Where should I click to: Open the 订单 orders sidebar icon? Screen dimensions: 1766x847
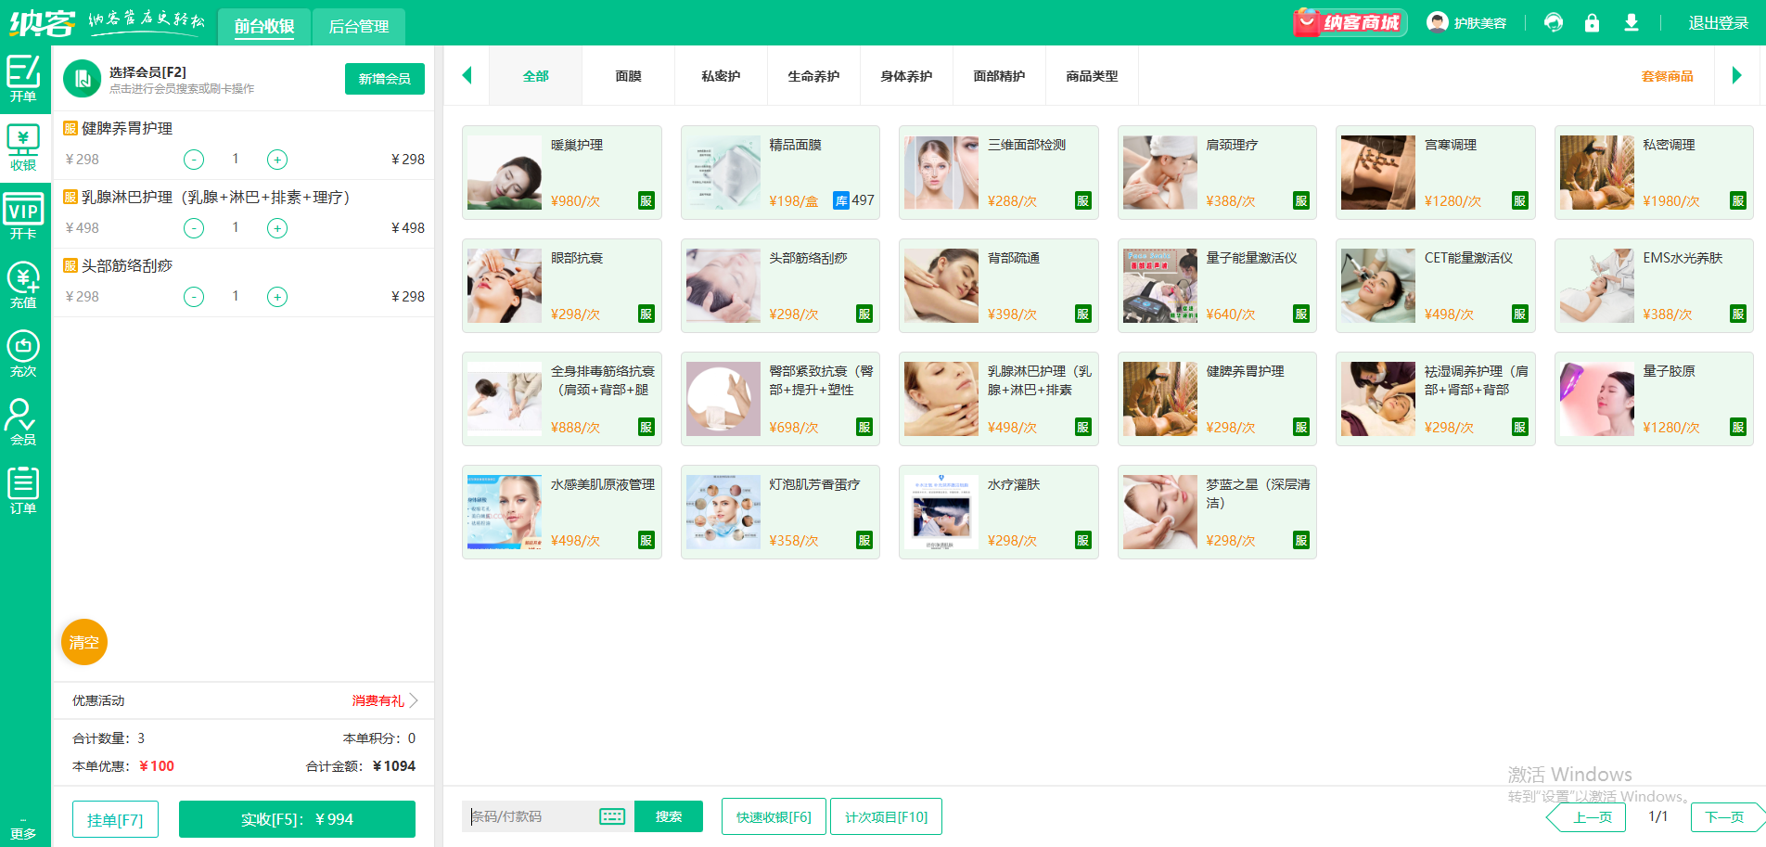pos(24,492)
